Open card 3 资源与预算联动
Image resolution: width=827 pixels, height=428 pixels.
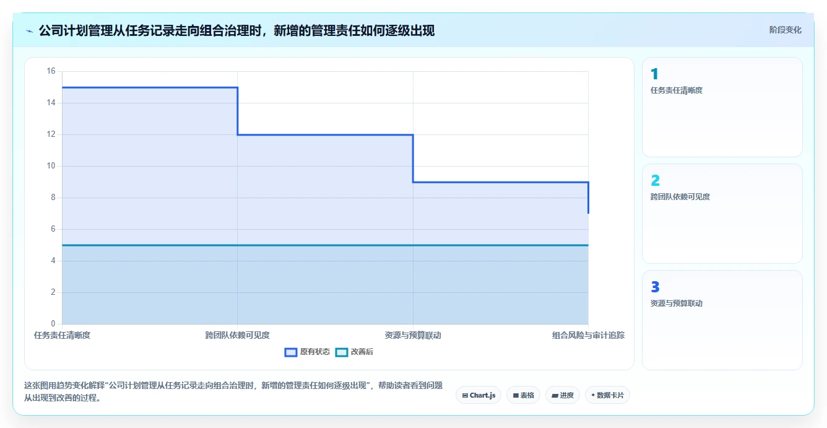722,320
